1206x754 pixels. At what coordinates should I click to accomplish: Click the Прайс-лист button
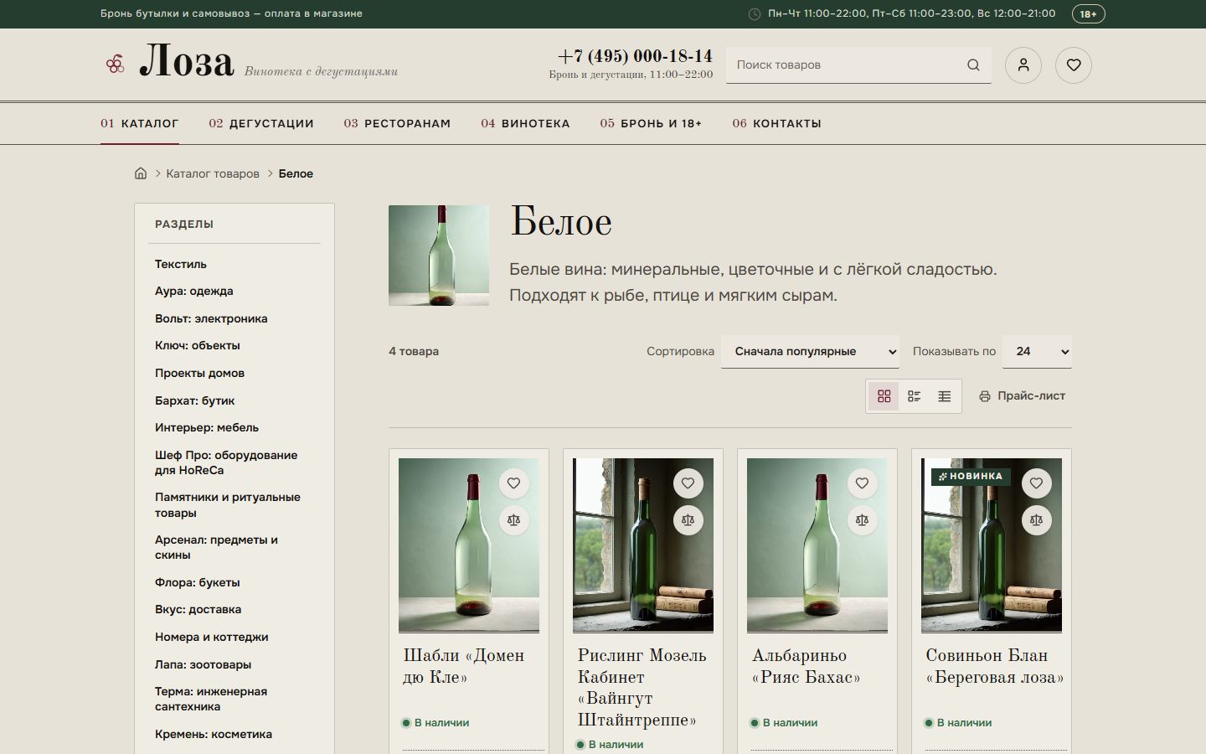[1022, 396]
